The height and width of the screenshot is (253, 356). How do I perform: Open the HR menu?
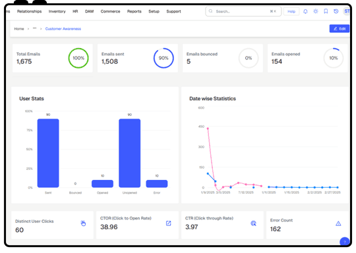tap(75, 11)
